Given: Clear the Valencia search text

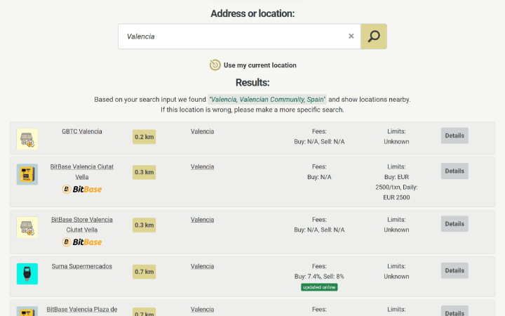Looking at the screenshot, I should [351, 36].
